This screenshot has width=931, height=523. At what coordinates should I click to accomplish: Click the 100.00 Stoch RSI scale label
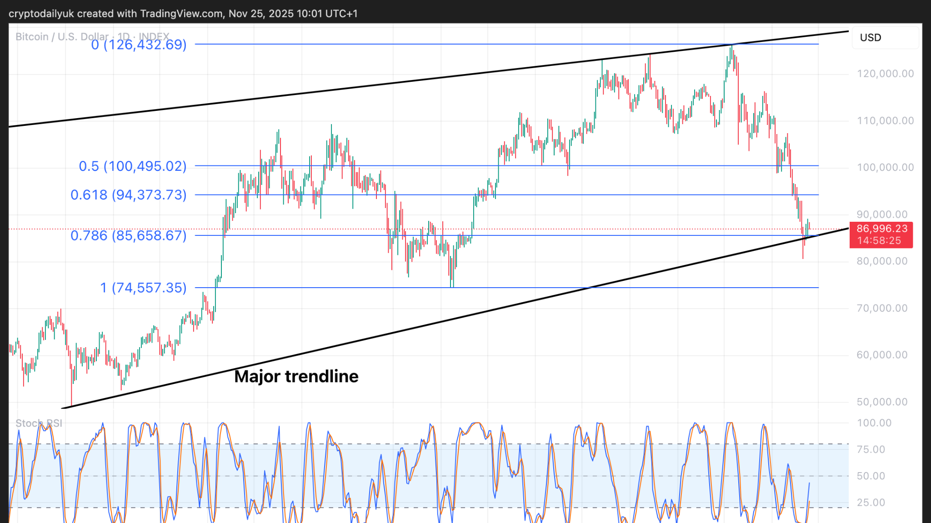(874, 423)
